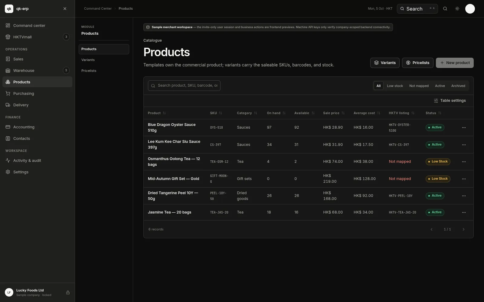484x302 pixels.
Task: Open row menu for Jasmine Tea
Action: click(464, 213)
